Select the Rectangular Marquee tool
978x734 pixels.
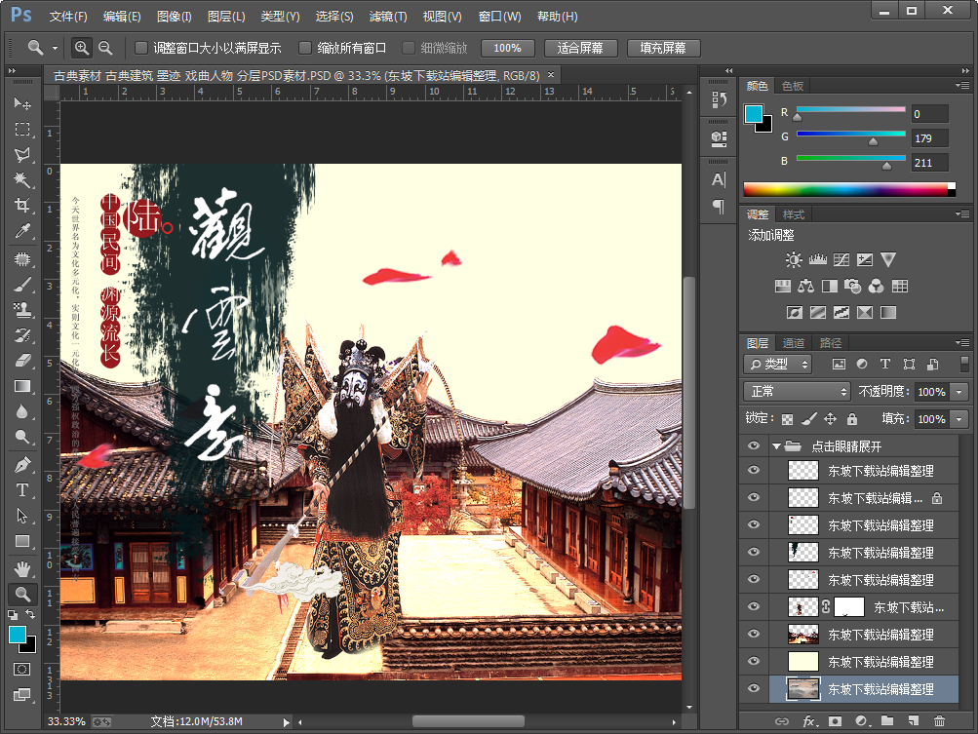point(22,129)
